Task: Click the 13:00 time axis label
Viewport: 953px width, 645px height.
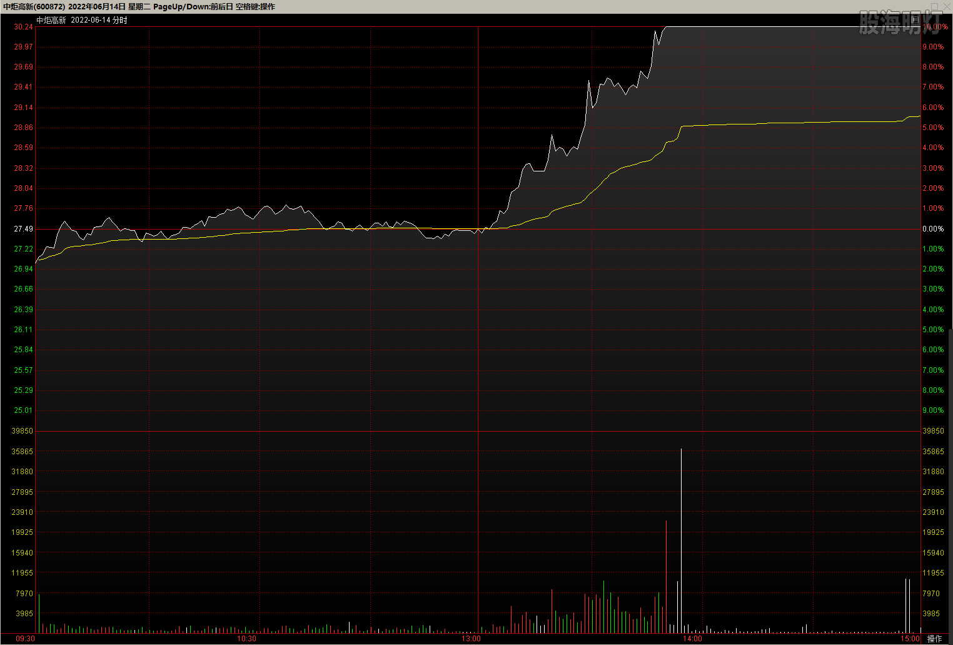Action: coord(471,639)
